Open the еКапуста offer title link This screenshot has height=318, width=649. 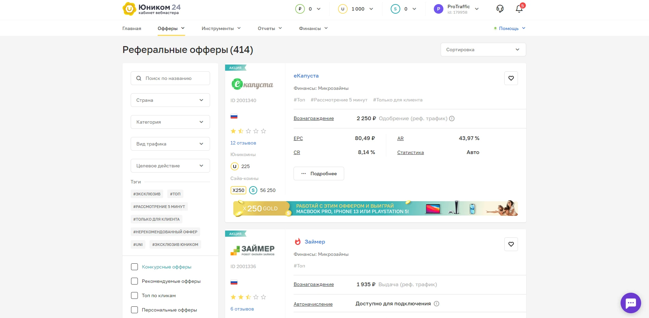pos(306,75)
